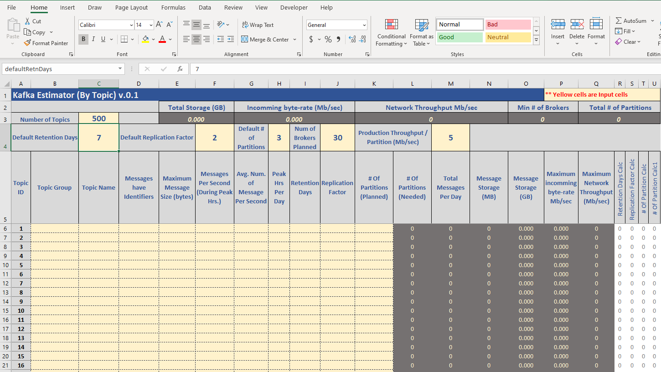Viewport: 661px width, 372px height.
Task: Click the Decrease Decimal icon
Action: coord(362,39)
